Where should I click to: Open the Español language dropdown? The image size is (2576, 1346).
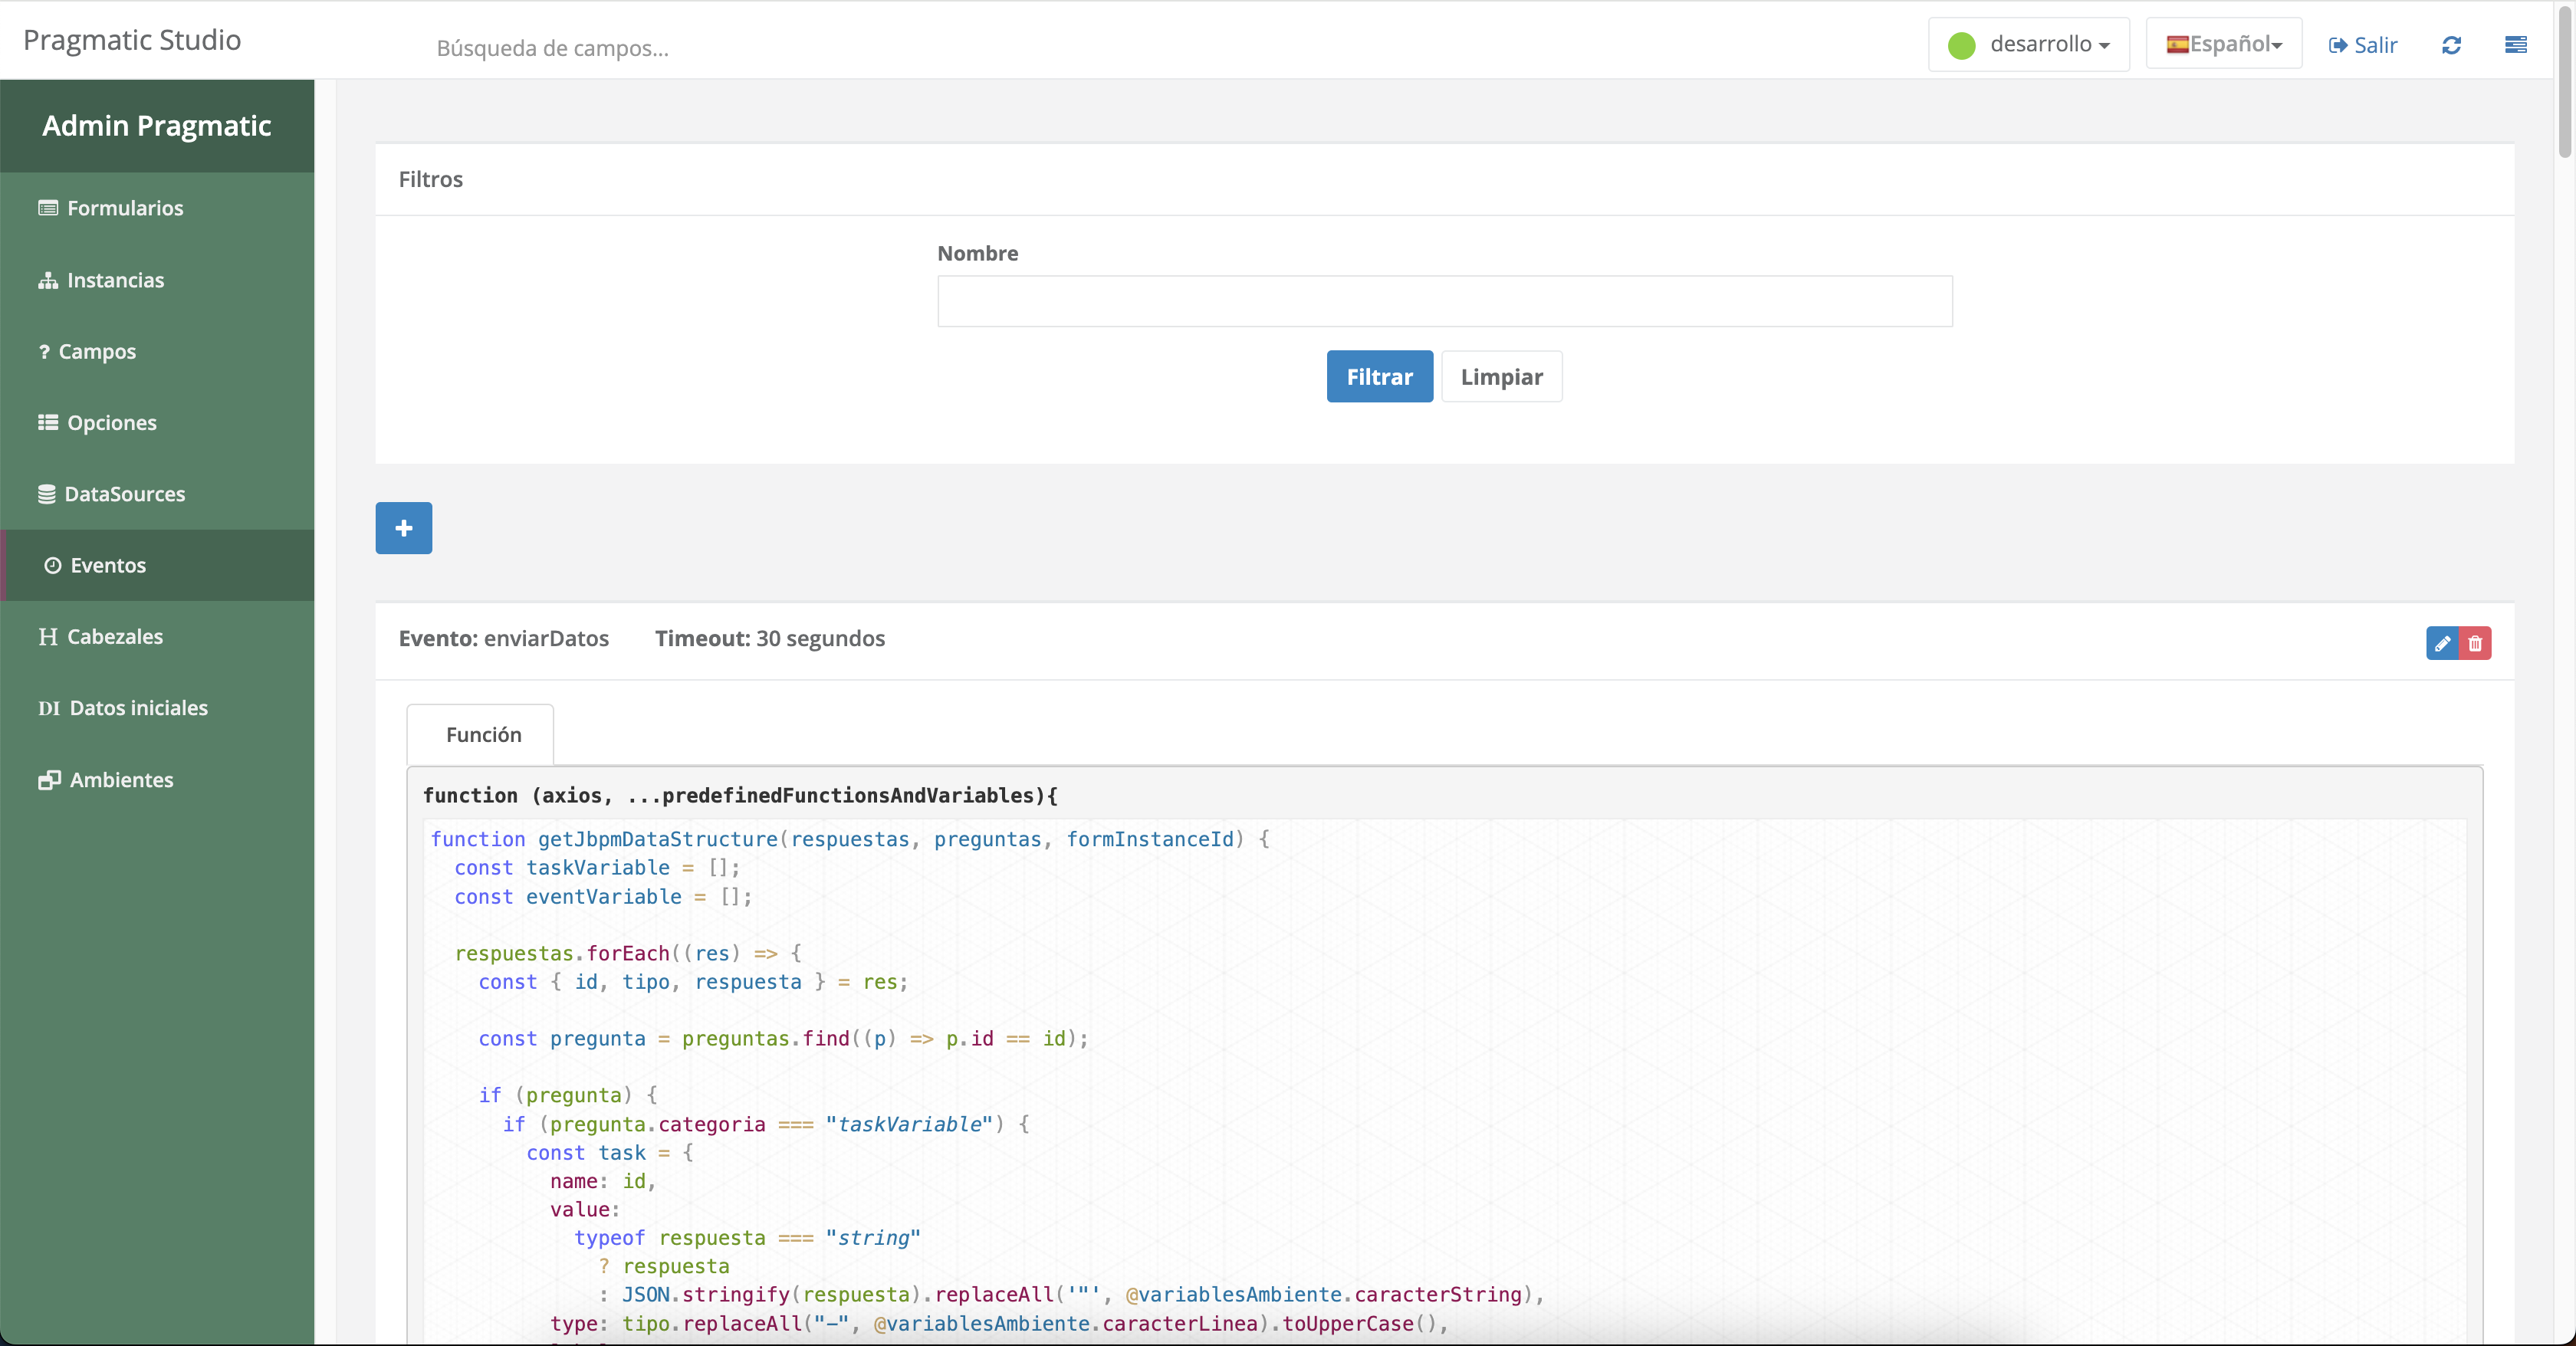[x=2224, y=44]
